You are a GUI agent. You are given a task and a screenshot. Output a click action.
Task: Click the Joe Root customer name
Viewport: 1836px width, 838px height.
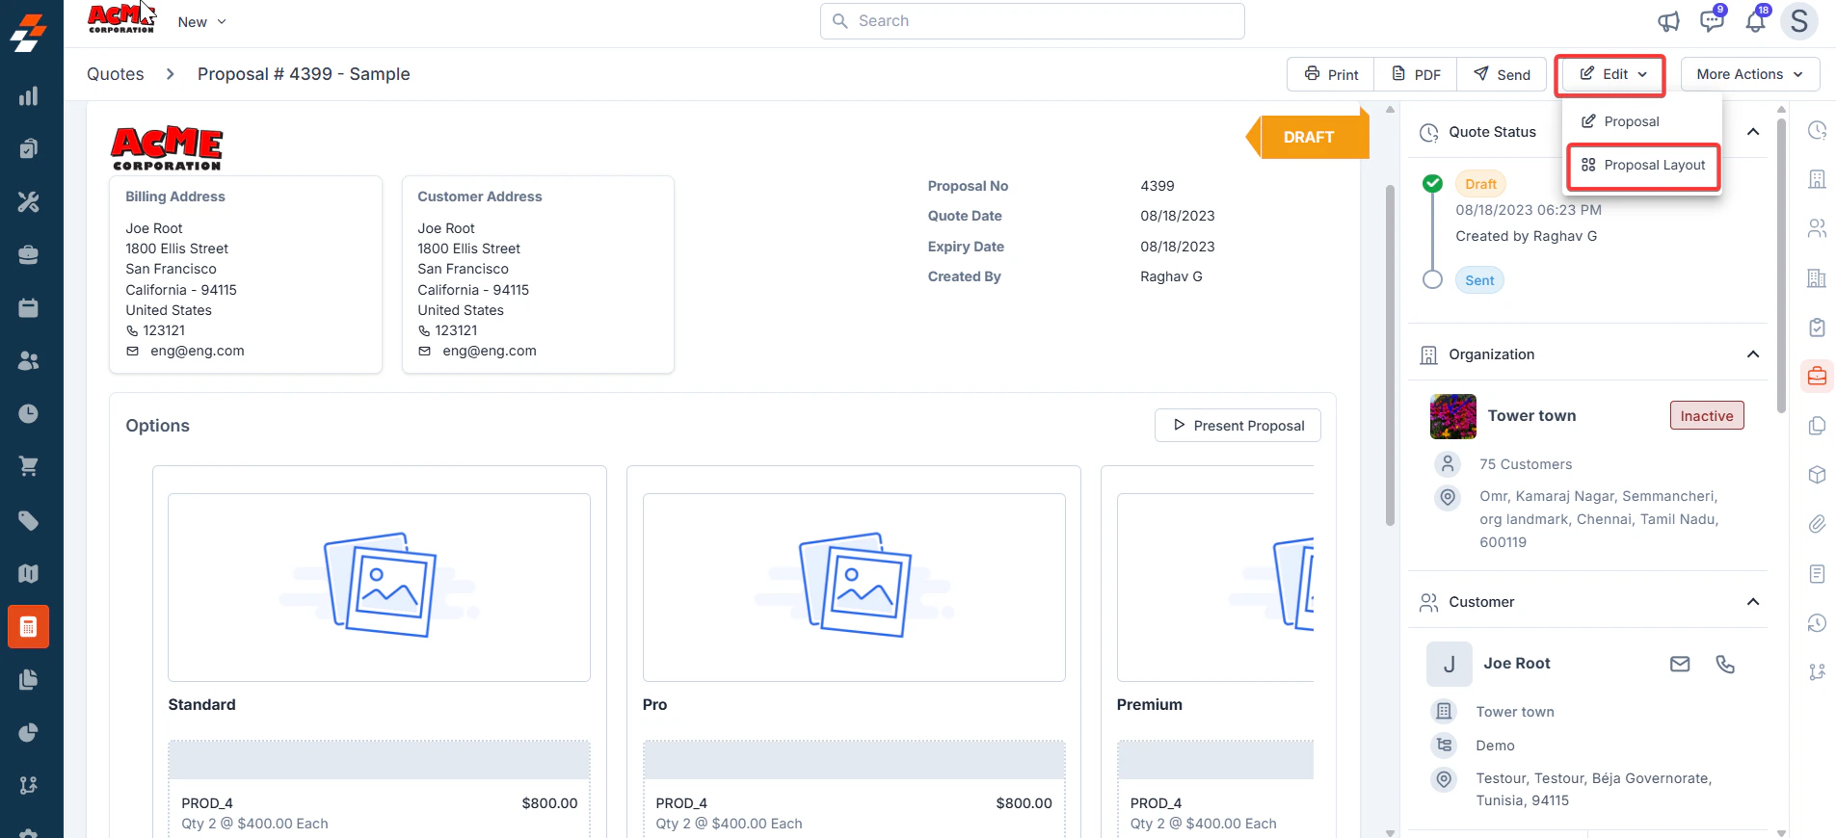pyautogui.click(x=1517, y=664)
